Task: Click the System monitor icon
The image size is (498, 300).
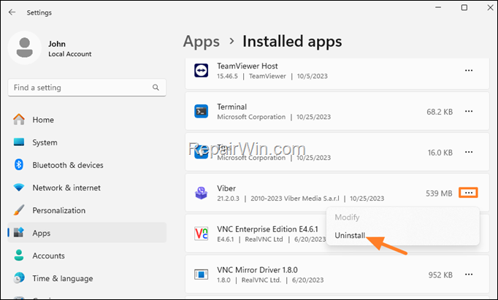Action: point(19,142)
